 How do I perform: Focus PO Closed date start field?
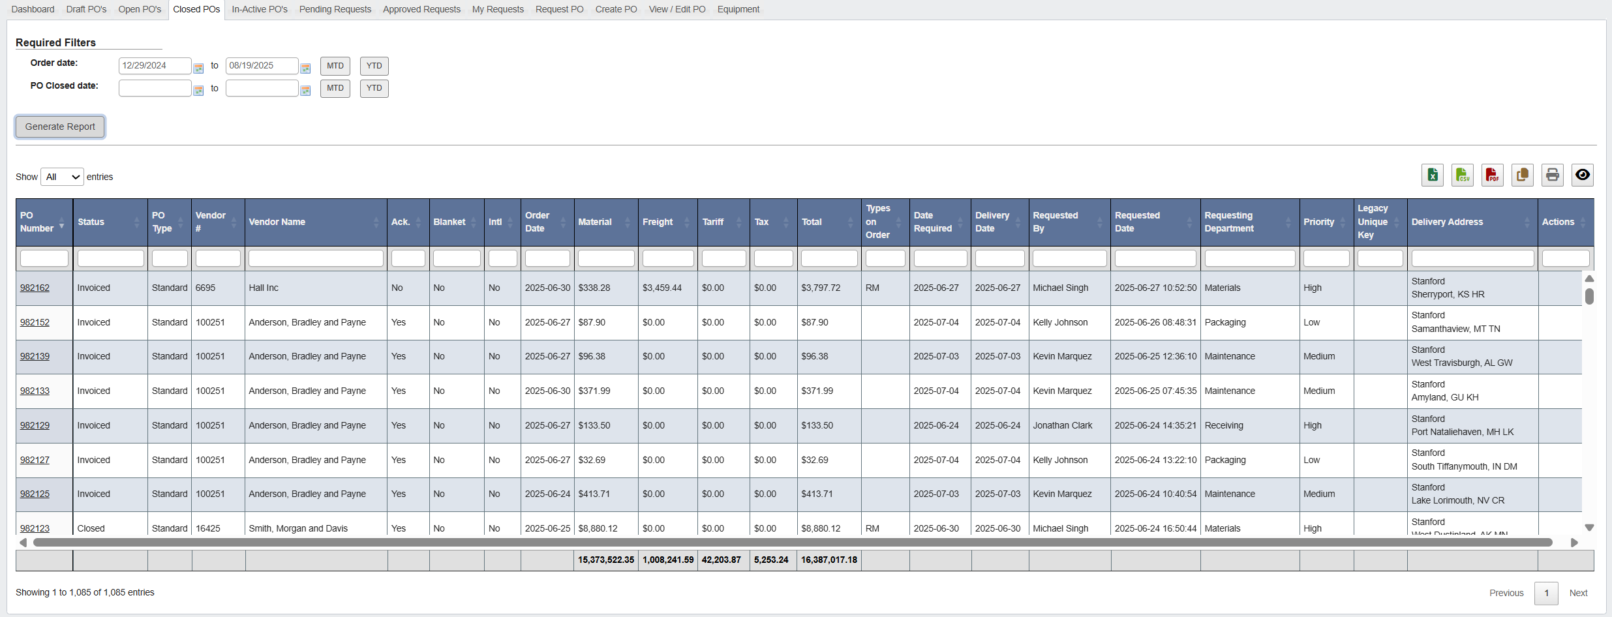(x=155, y=89)
